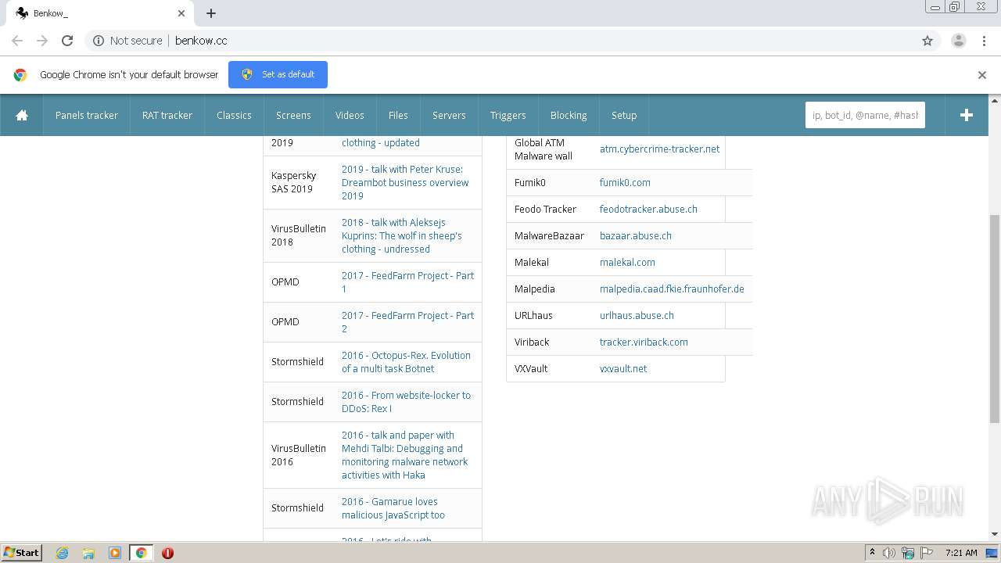Open urlhaus.abuse.ch link
Screen dimensions: 1001x563
click(637, 315)
